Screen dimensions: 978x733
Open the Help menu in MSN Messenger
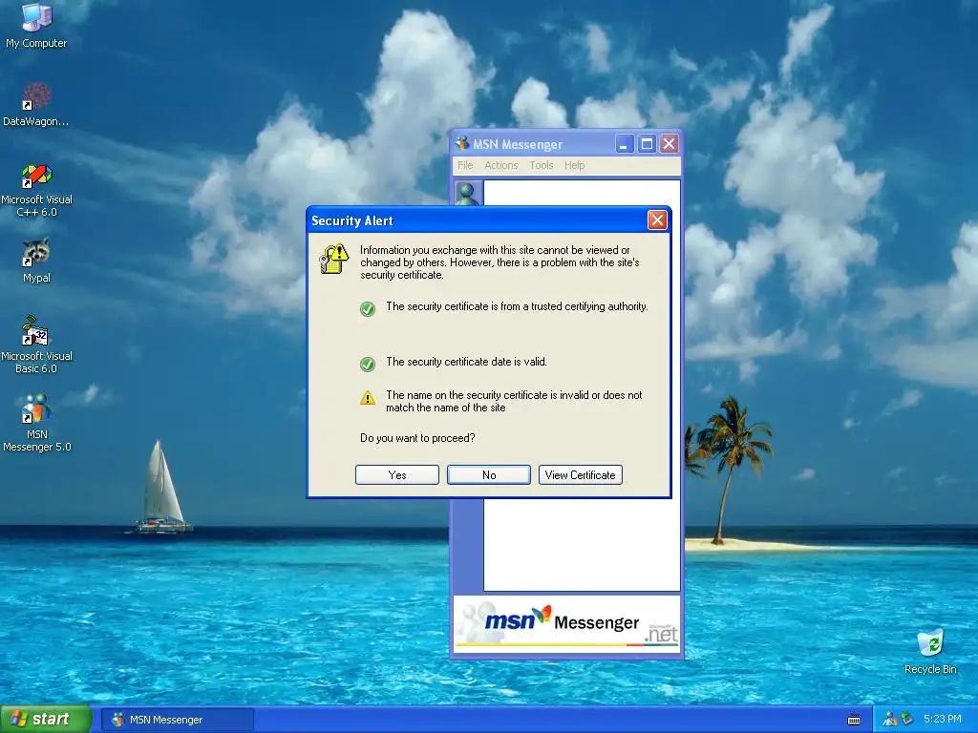(574, 165)
